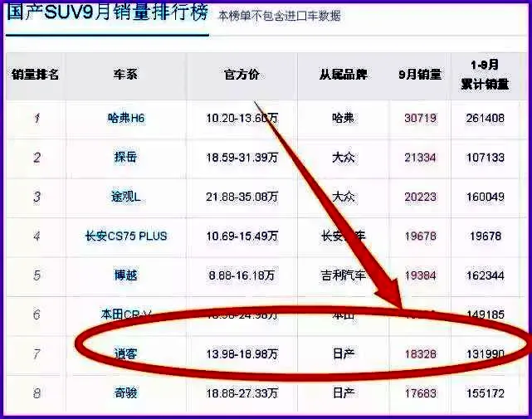532x419 pixels.
Task: Open the 博越 car series link
Action: [x=125, y=275]
